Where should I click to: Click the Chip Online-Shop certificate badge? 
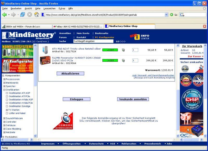click(186, 81)
